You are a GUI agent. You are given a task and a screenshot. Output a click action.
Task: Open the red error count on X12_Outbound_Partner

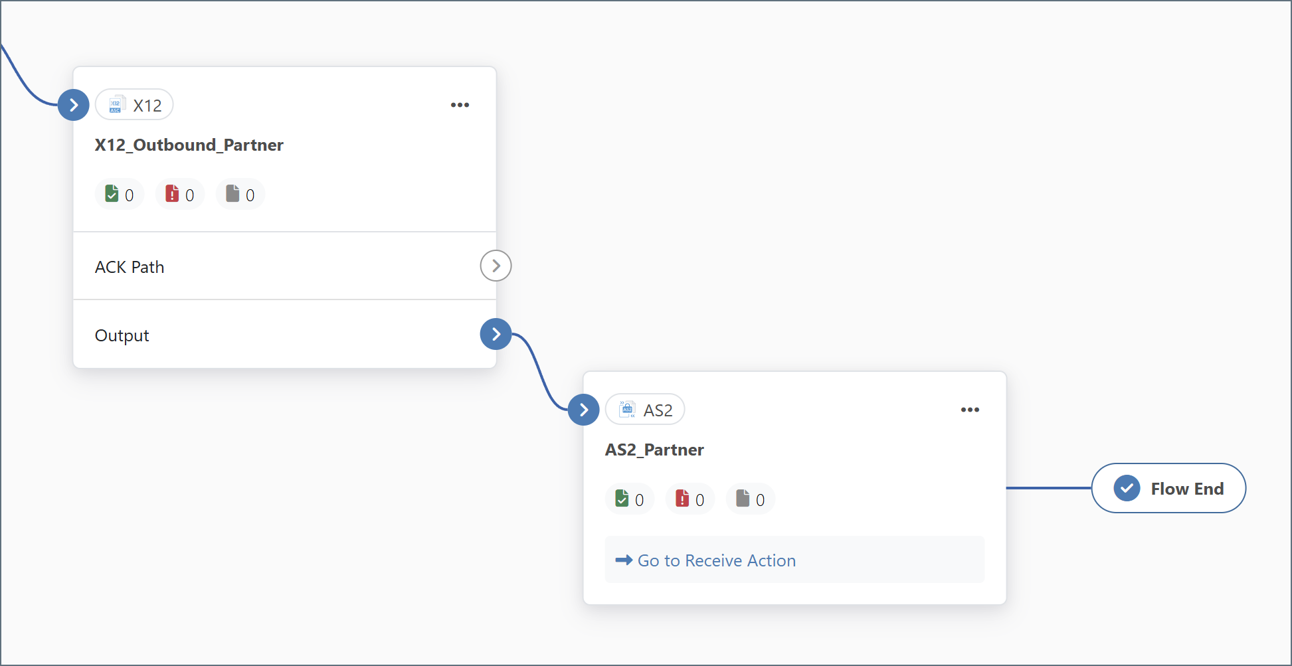tap(179, 194)
